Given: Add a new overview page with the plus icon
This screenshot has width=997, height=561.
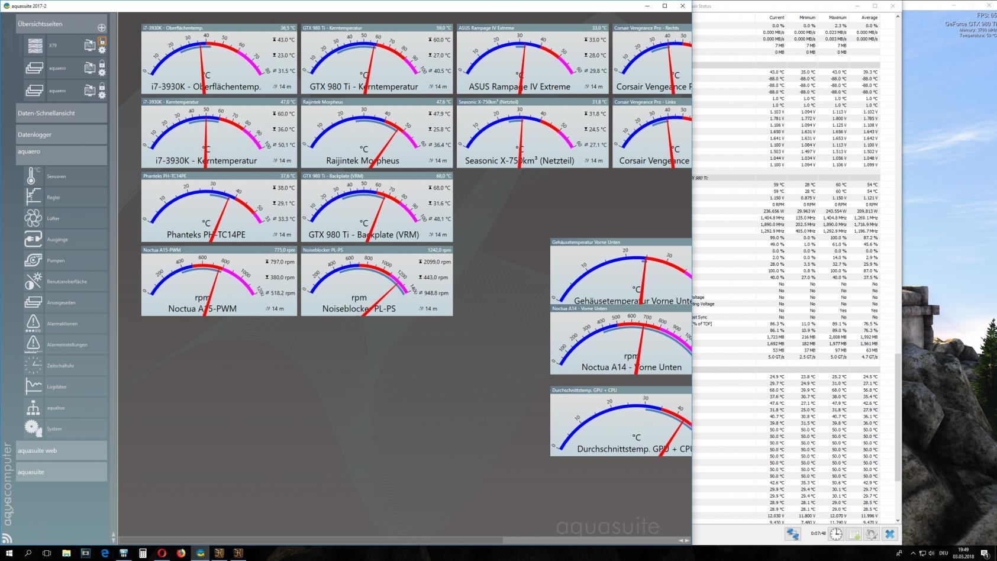Looking at the screenshot, I should coord(101,27).
